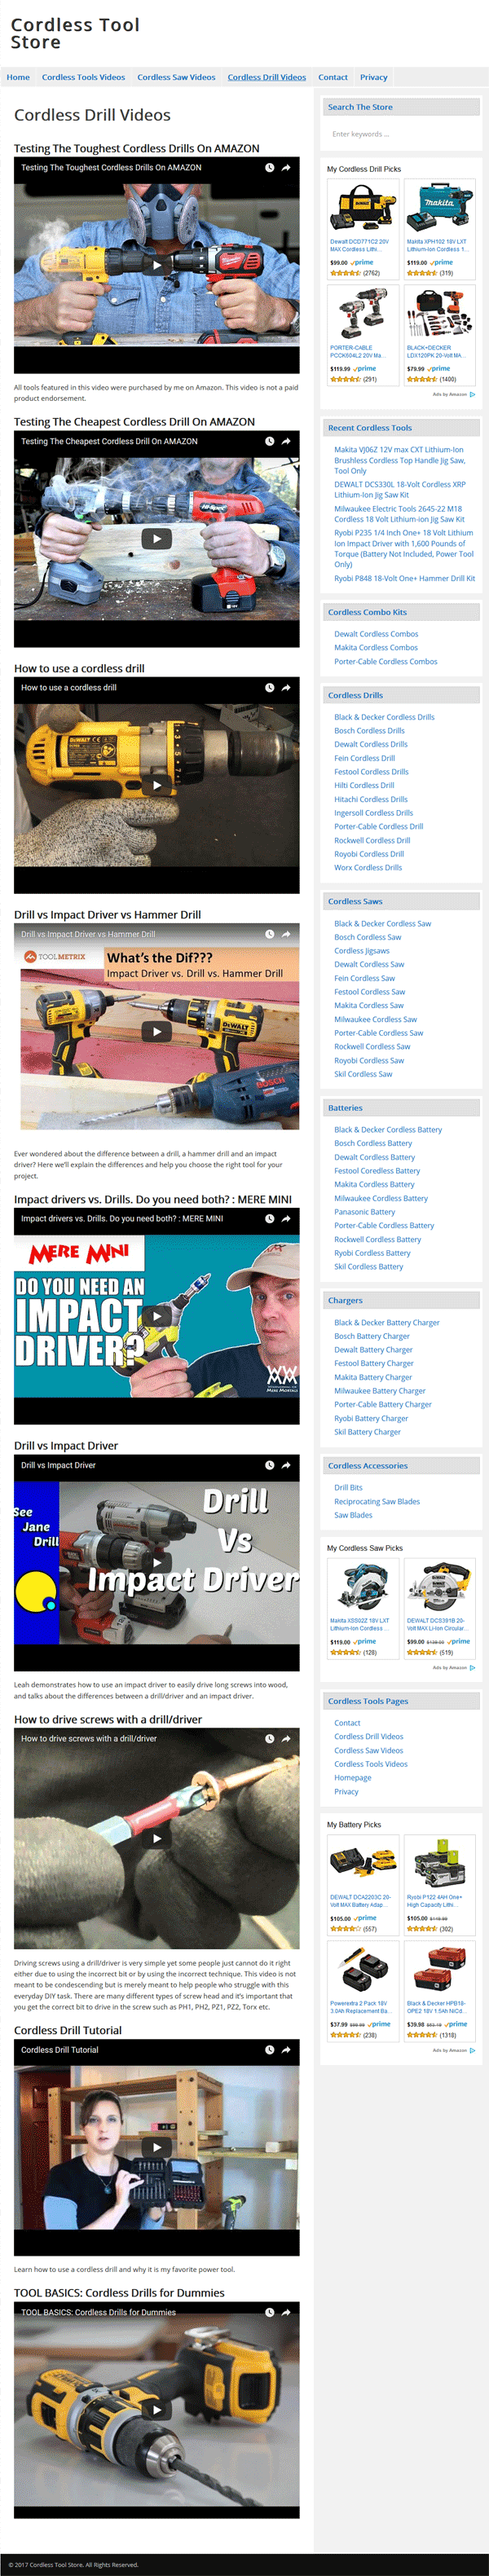Open the Dewalt Cordless Combos link

tap(376, 634)
